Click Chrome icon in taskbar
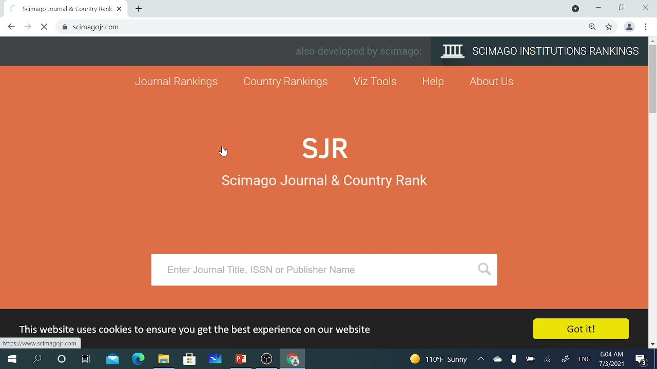The width and height of the screenshot is (657, 369). (x=293, y=359)
